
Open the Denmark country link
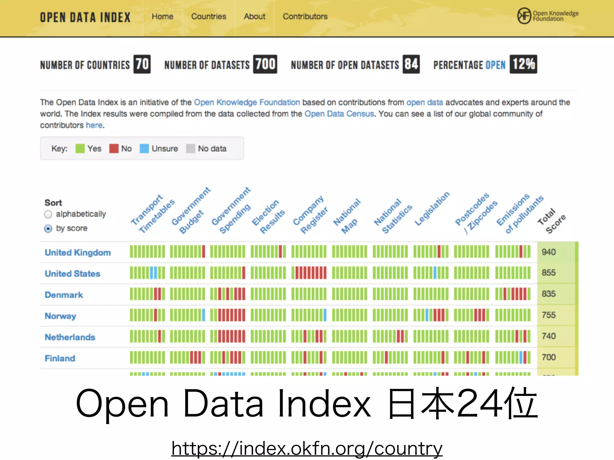click(64, 295)
